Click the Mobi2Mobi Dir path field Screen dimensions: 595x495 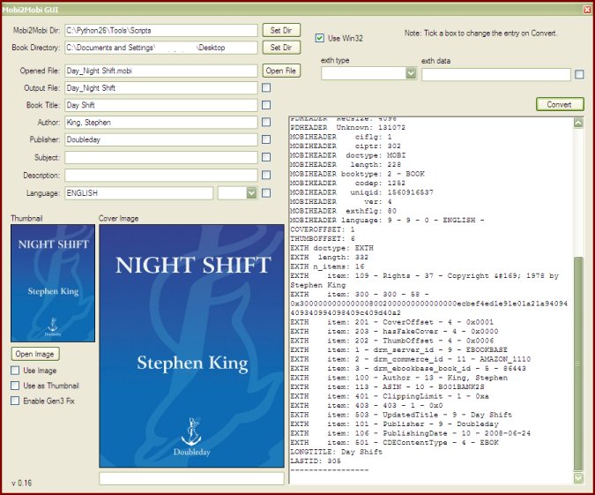(161, 30)
